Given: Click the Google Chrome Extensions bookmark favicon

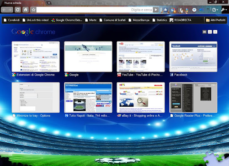Looking at the screenshot, I should (x=53, y=20).
